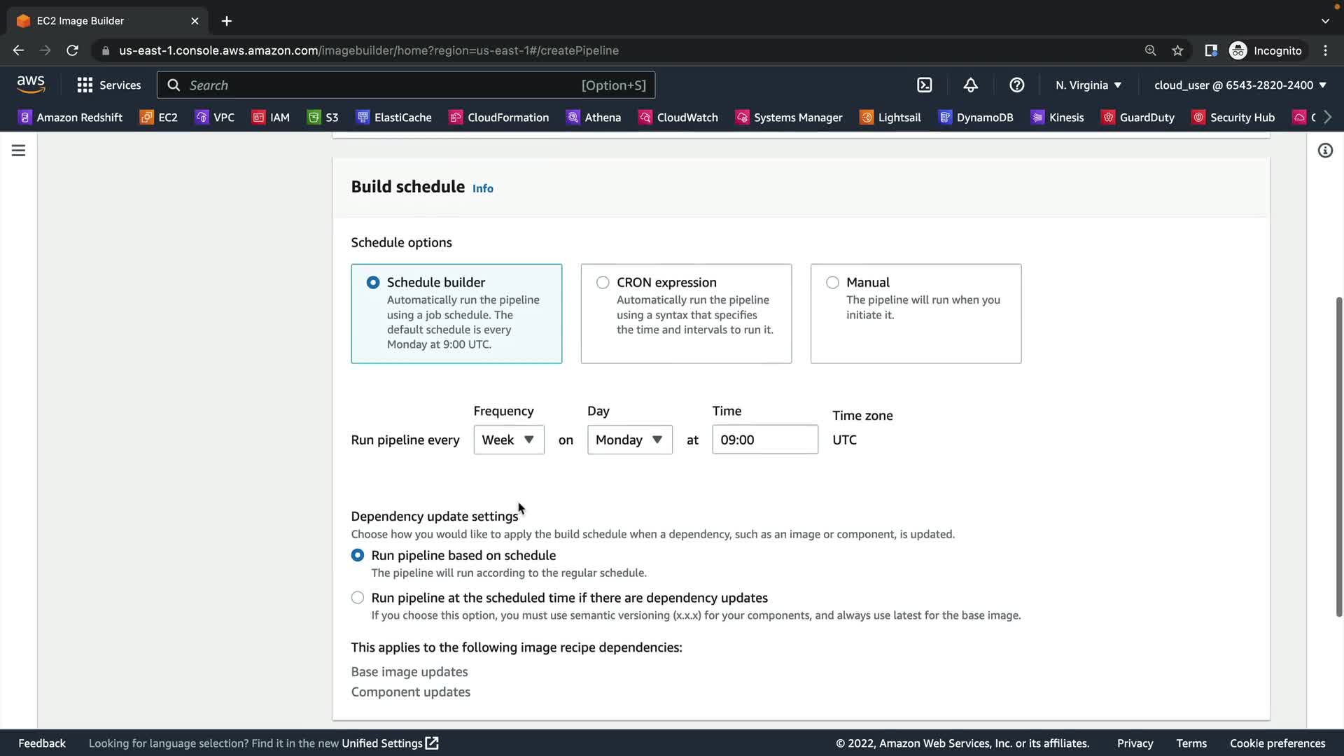Open the left navigation hamburger menu
This screenshot has width=1344, height=756.
click(x=18, y=150)
